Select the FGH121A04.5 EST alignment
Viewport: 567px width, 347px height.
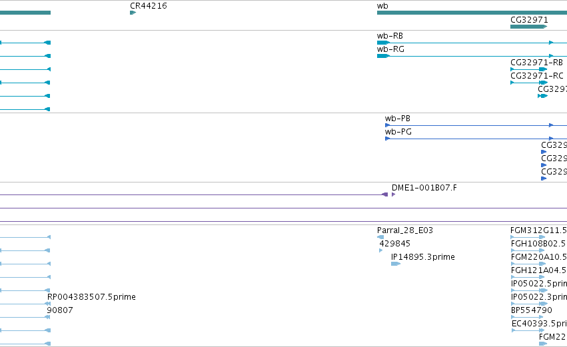click(x=527, y=277)
